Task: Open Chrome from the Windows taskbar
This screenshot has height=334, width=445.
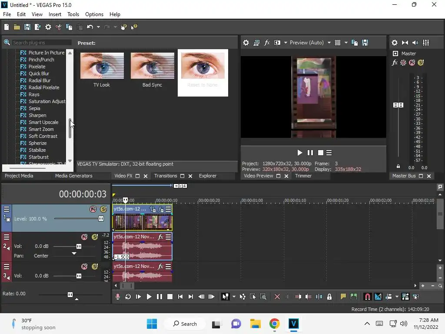Action: [275, 324]
